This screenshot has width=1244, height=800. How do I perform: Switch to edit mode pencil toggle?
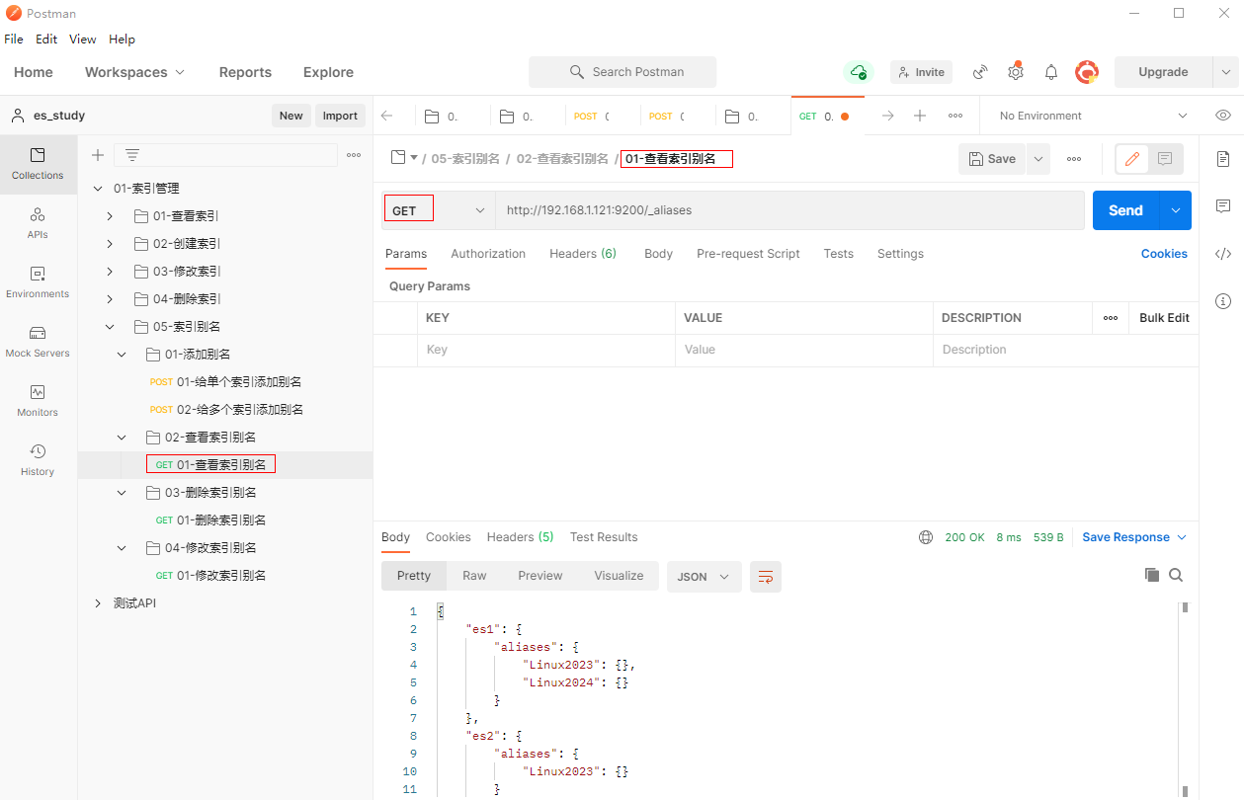tap(1132, 159)
